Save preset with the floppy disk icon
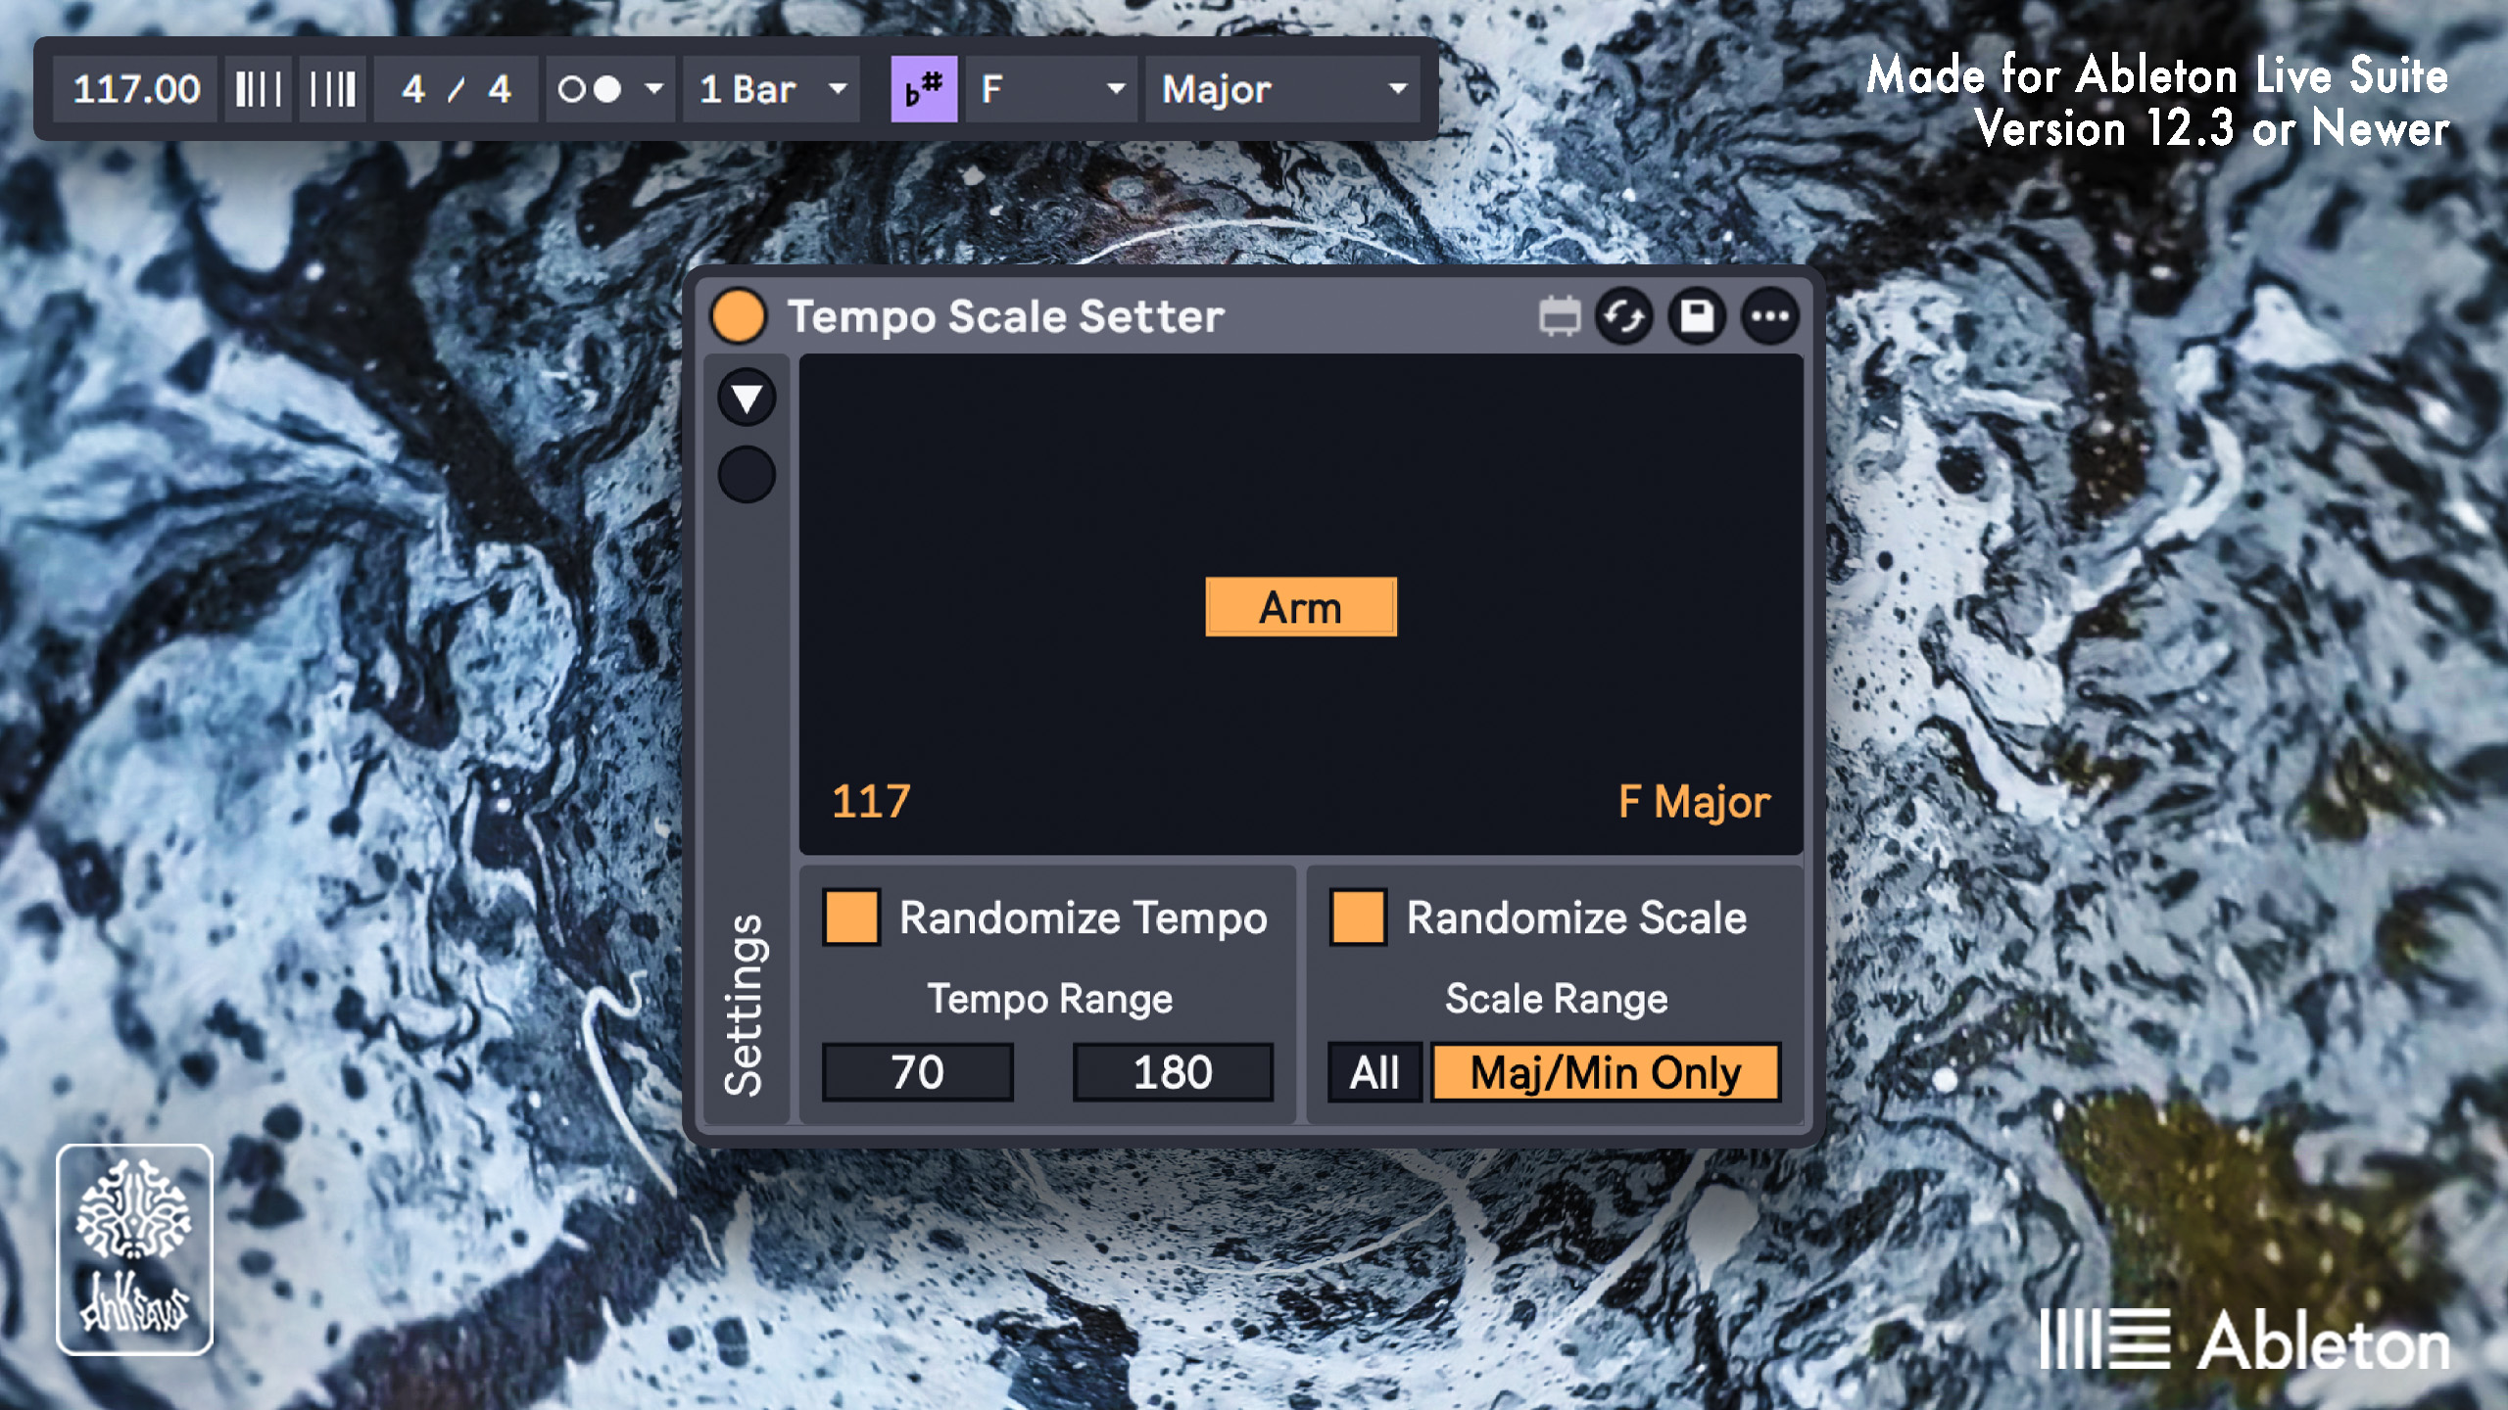The width and height of the screenshot is (2508, 1410). point(1697,316)
